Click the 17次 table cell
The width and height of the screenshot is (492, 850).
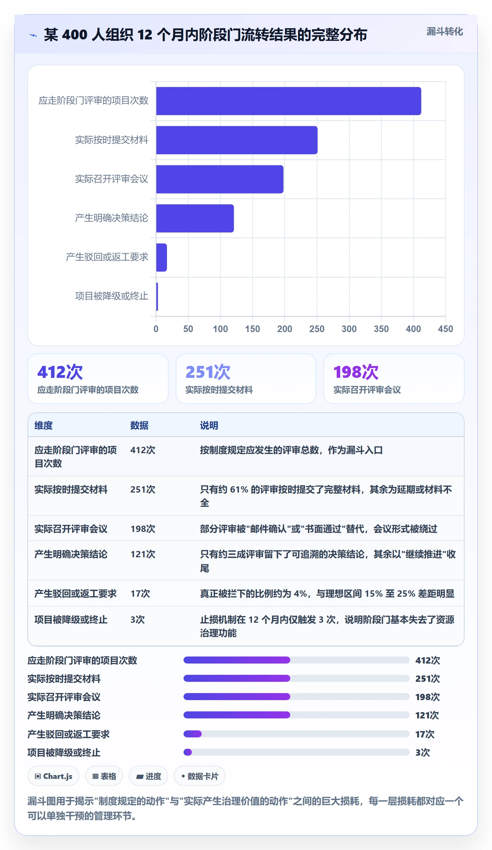coord(140,594)
